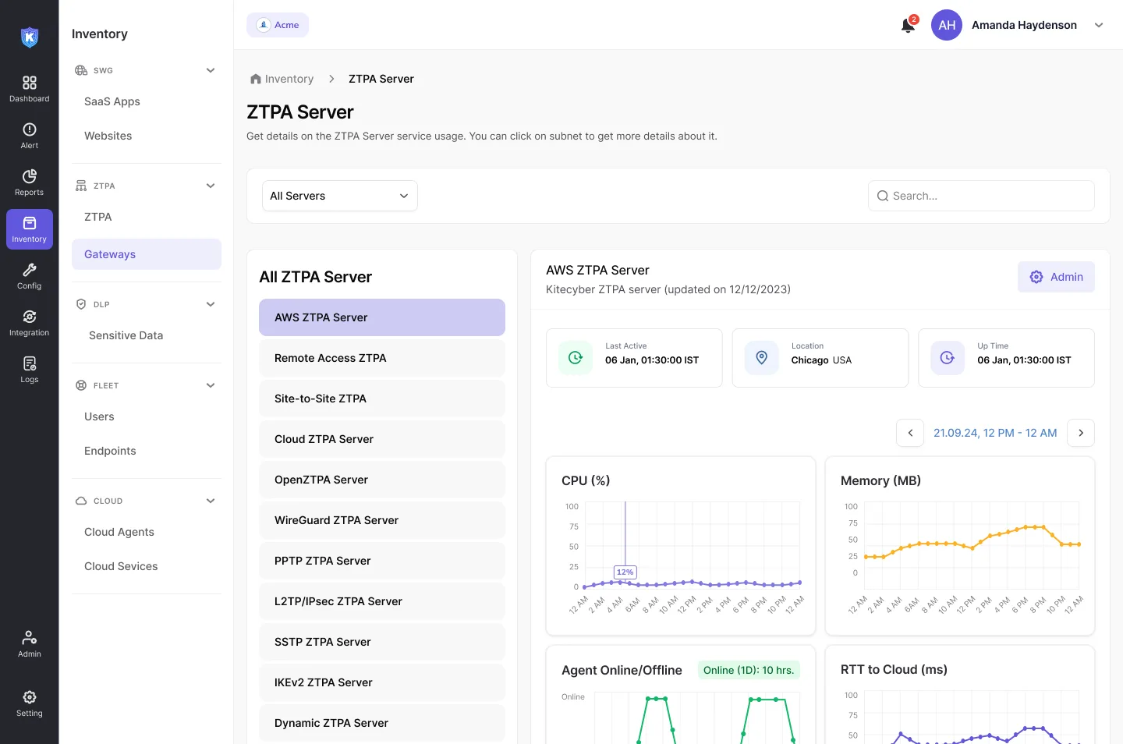Go to the next time range arrow
The height and width of the screenshot is (744, 1123).
coord(1081,433)
